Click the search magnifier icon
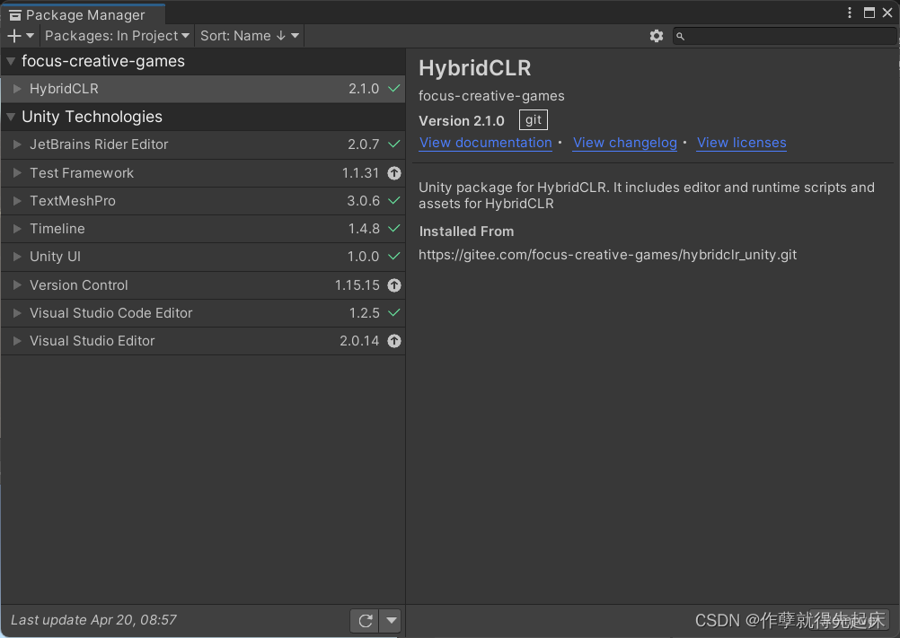 point(680,36)
